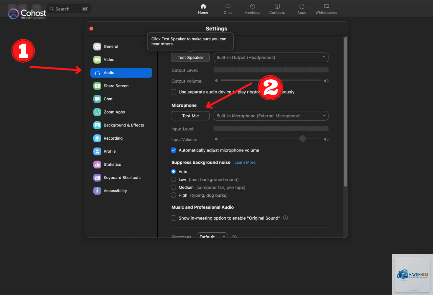The height and width of the screenshot is (295, 433).
Task: Click the Test Speaker button
Action: pyautogui.click(x=190, y=57)
